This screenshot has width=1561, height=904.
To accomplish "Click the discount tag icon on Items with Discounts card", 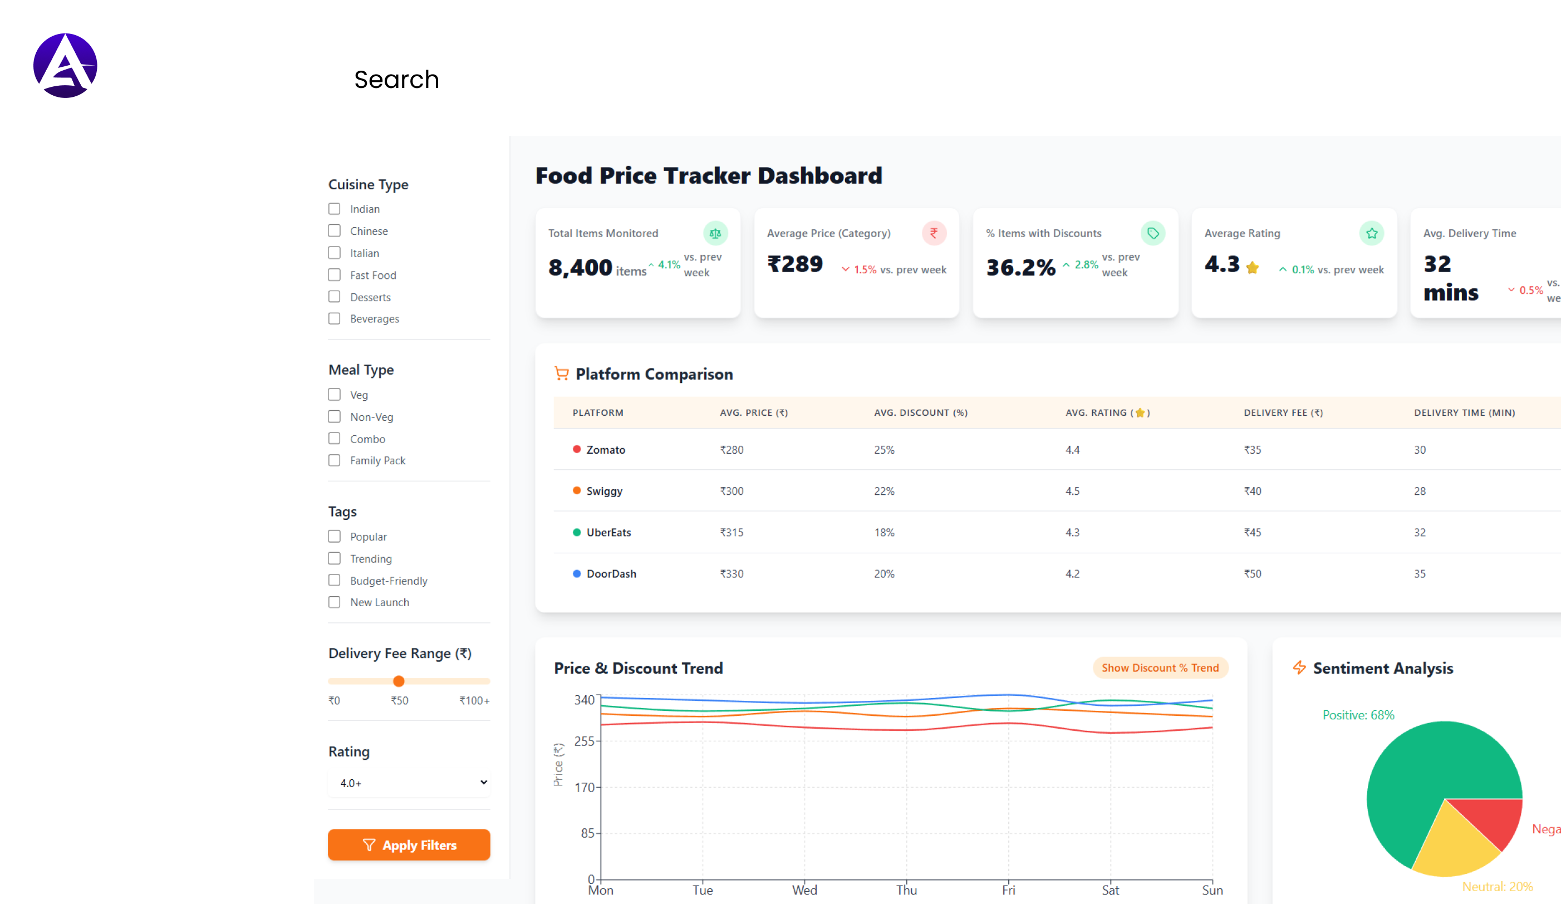I will click(x=1153, y=233).
